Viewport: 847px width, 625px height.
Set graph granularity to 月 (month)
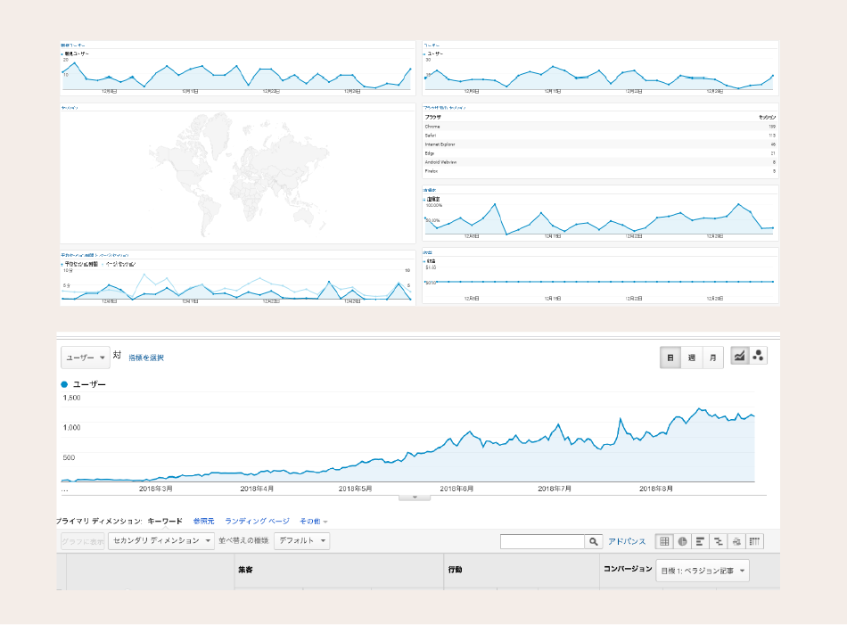[712, 358]
